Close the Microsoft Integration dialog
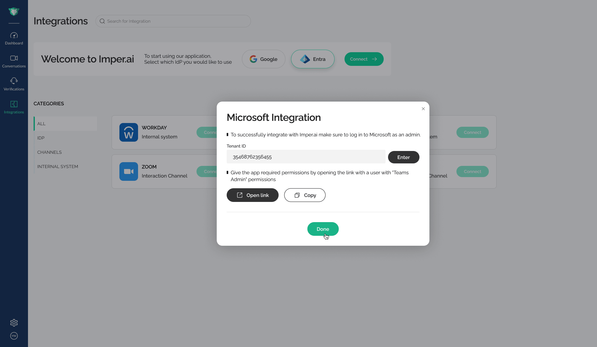 (423, 109)
